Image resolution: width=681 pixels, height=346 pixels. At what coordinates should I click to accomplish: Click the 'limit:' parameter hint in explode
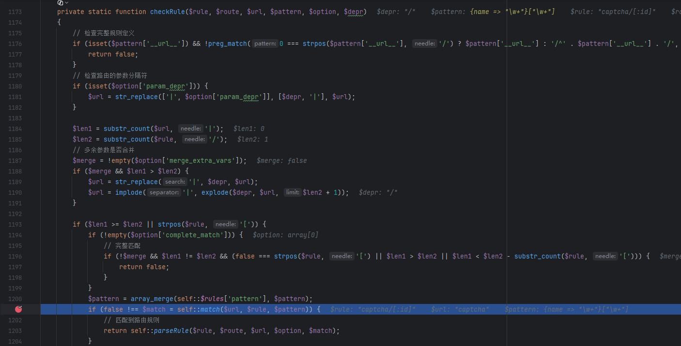coord(293,192)
